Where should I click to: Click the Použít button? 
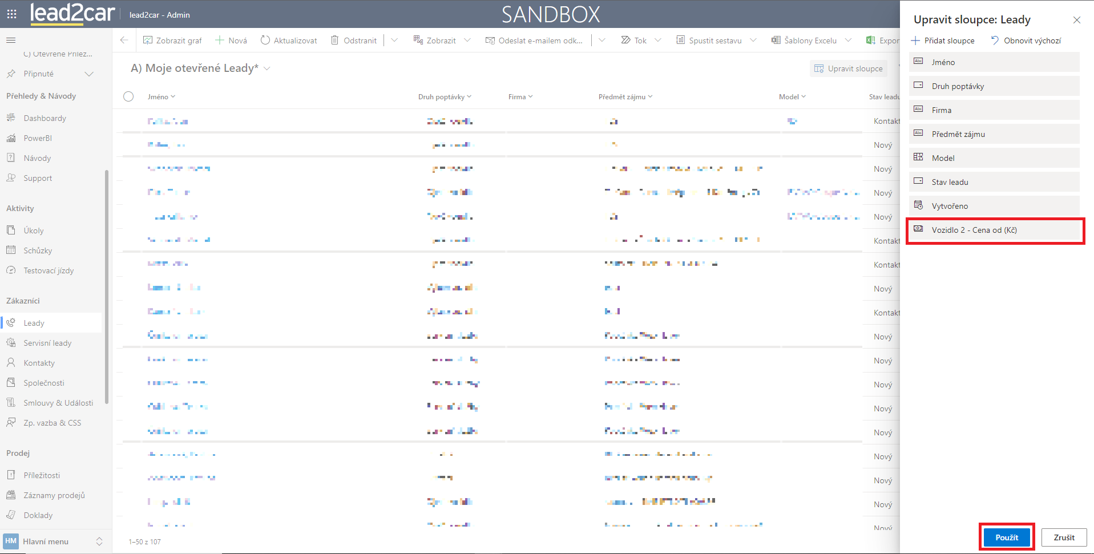click(1007, 537)
